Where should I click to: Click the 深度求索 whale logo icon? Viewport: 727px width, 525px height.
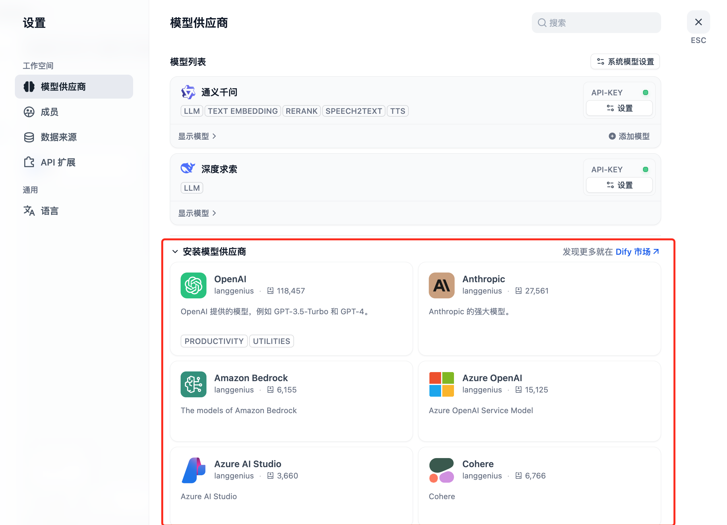pos(187,168)
